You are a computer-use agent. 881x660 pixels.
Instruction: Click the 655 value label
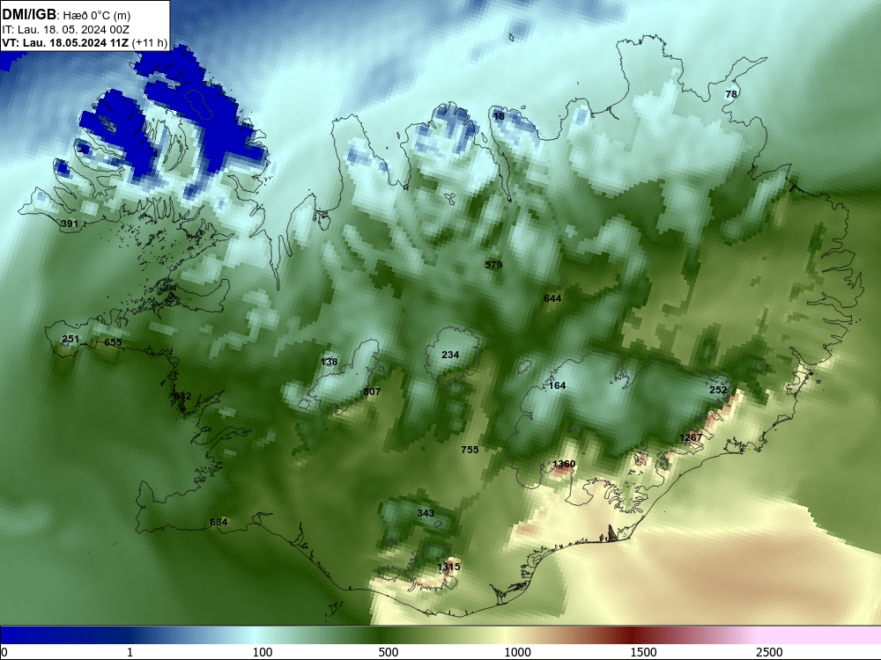pos(113,342)
